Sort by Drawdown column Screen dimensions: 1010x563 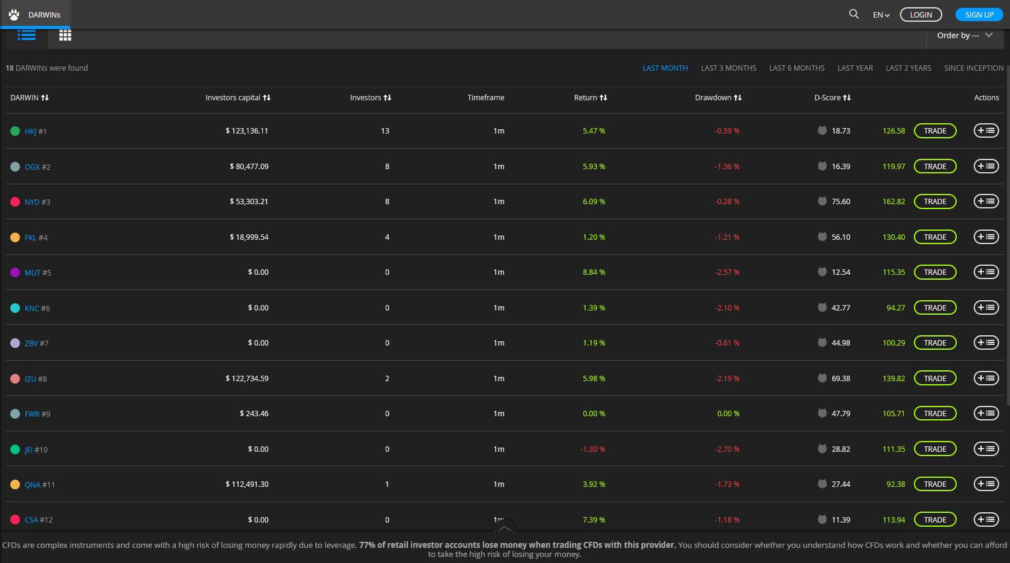pyautogui.click(x=718, y=97)
